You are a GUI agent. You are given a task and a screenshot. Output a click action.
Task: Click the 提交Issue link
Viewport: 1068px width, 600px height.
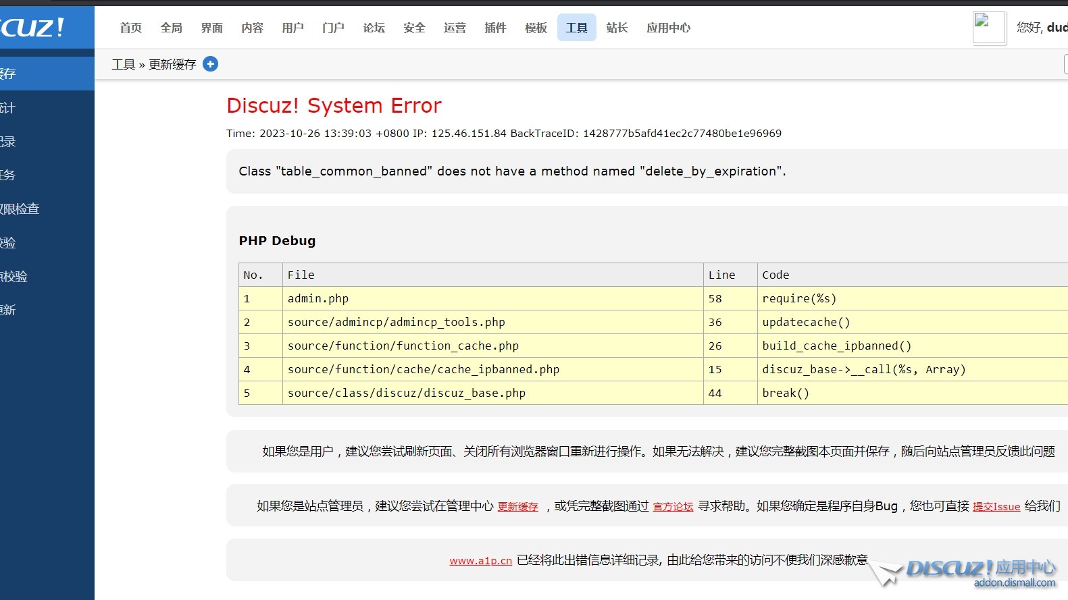[x=996, y=507]
